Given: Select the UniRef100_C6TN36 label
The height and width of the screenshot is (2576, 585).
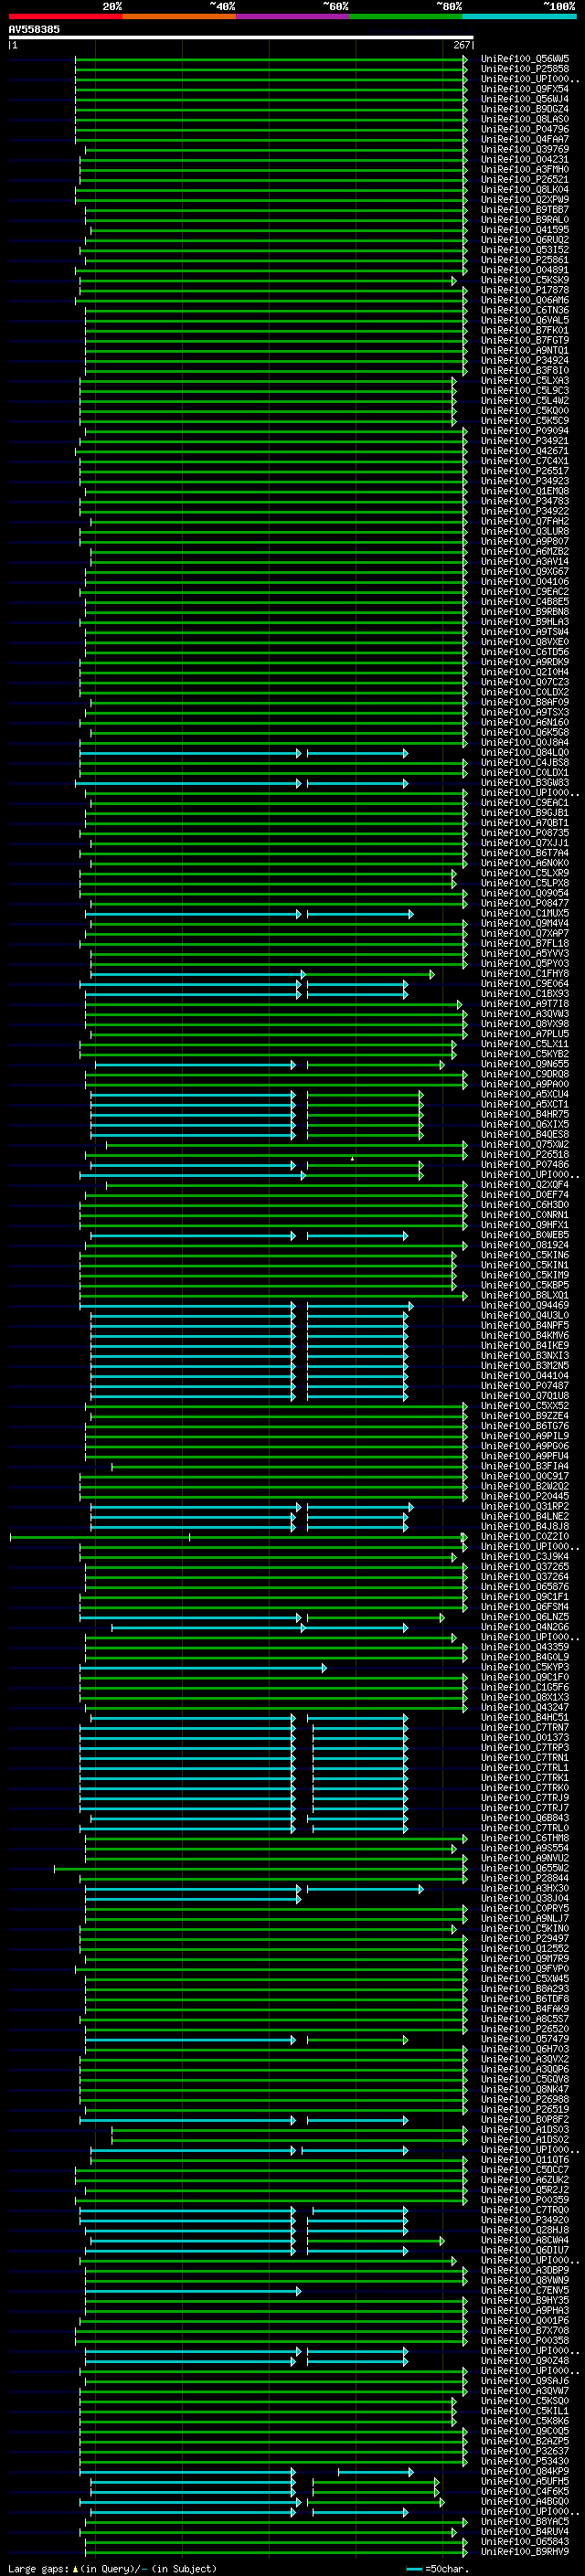Looking at the screenshot, I should pos(525,310).
